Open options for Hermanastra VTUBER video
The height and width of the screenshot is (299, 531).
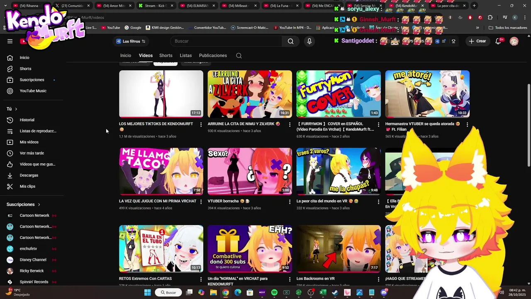pos(467,125)
